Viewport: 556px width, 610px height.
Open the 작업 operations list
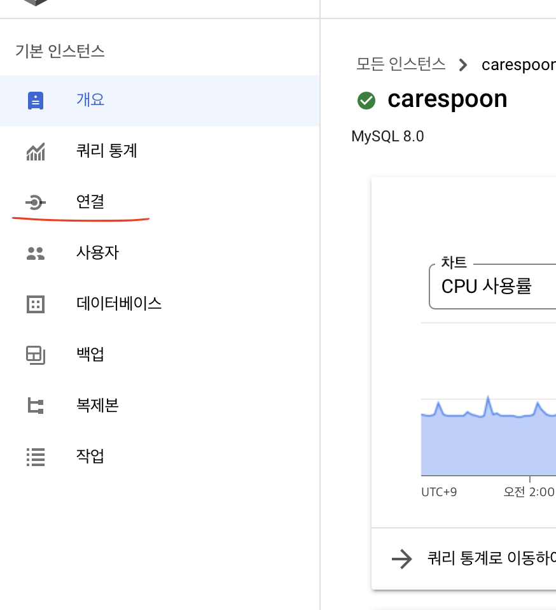(160, 457)
